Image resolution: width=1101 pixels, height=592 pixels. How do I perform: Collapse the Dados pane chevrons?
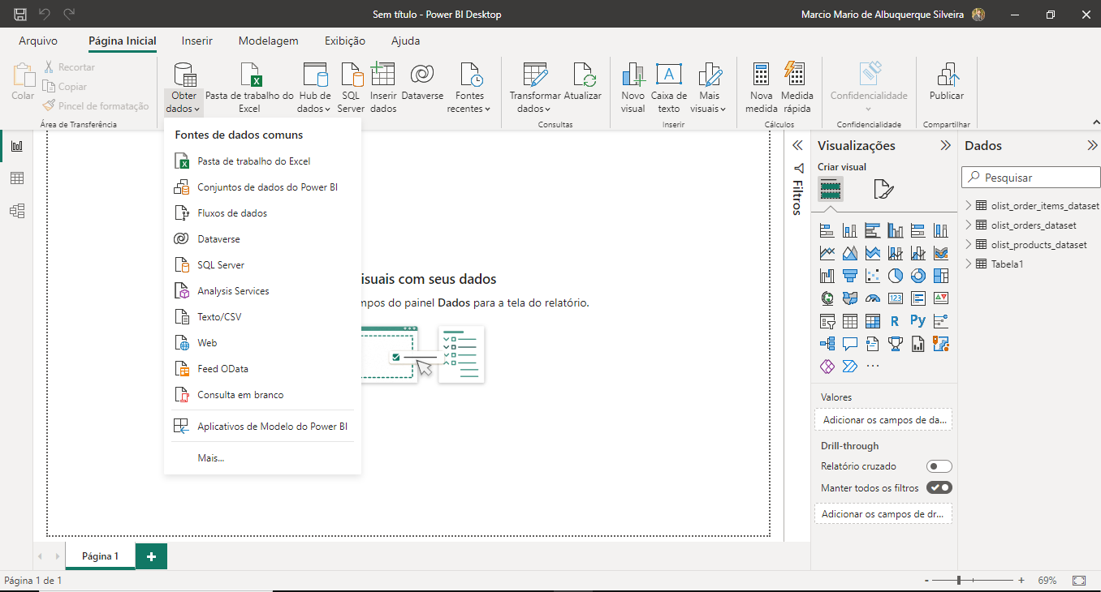pos(1092,146)
